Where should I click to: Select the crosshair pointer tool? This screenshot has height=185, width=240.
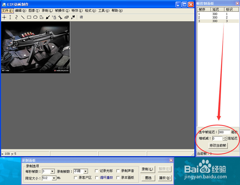tap(4, 17)
